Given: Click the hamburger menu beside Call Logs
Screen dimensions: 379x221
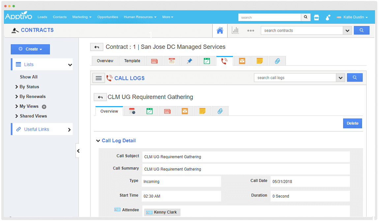Looking at the screenshot, I should coord(99,78).
